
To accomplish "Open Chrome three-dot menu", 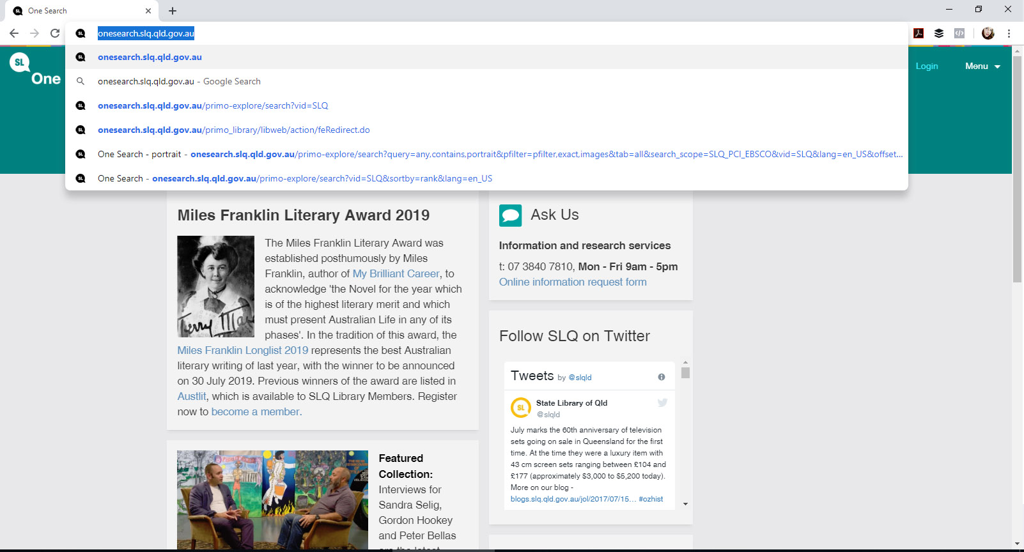I will coord(1009,33).
